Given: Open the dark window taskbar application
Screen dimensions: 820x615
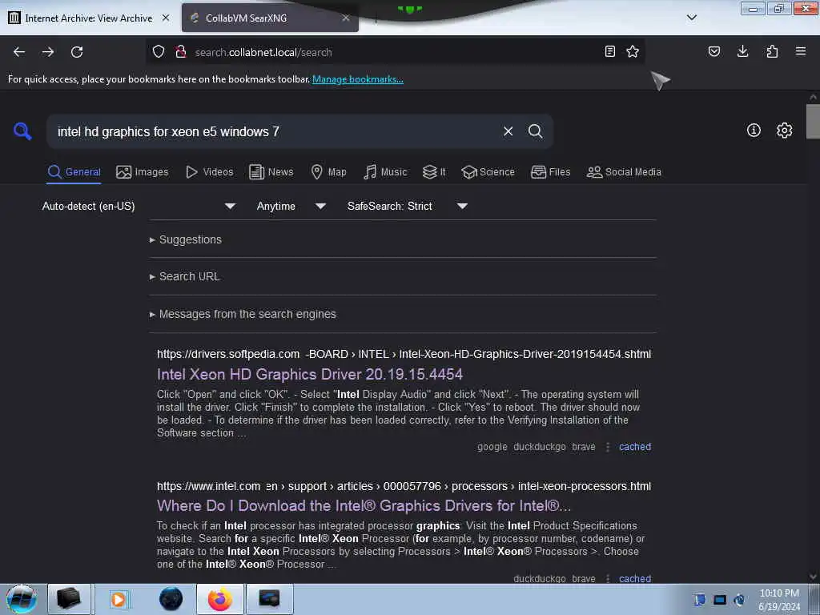Looking at the screenshot, I should pyautogui.click(x=269, y=599).
